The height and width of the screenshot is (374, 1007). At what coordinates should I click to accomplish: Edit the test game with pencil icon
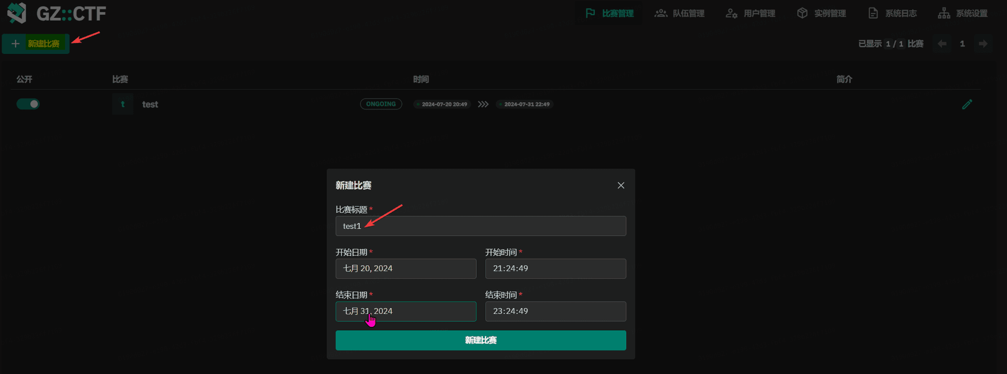[967, 104]
